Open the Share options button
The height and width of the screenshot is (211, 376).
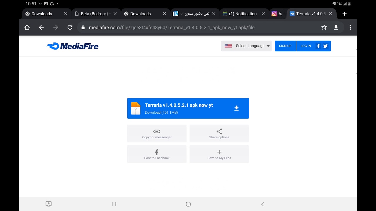click(219, 134)
